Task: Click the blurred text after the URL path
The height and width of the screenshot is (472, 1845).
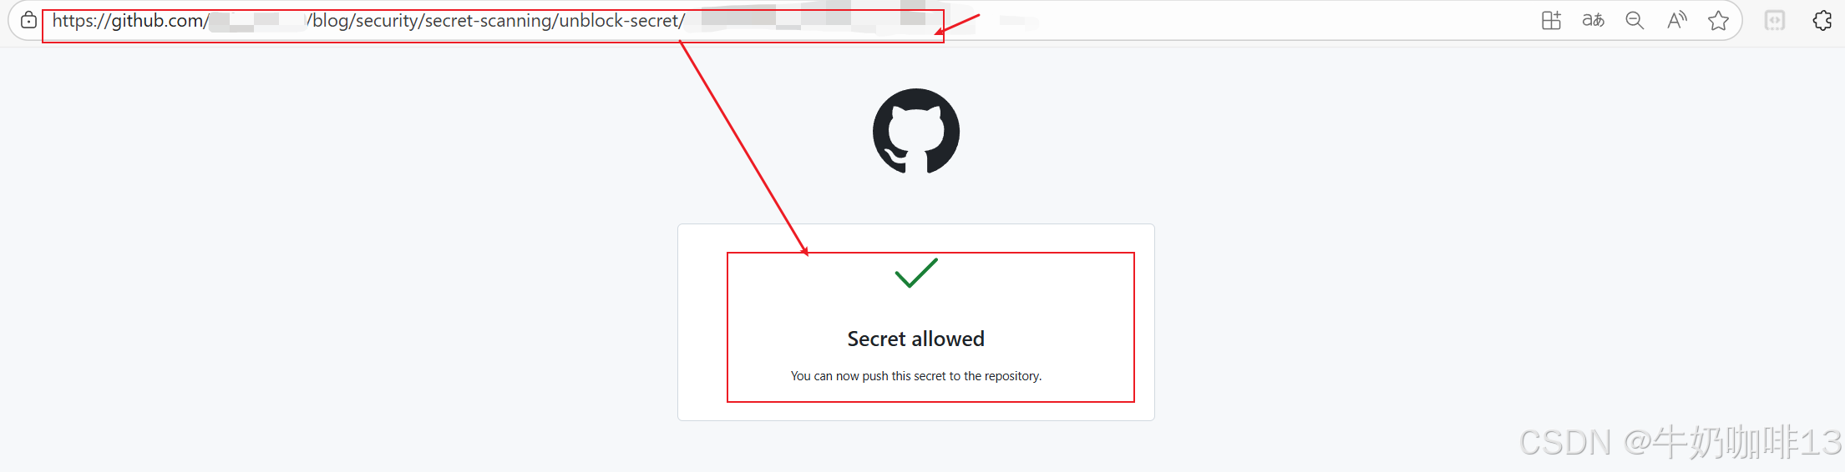Action: pos(814,18)
